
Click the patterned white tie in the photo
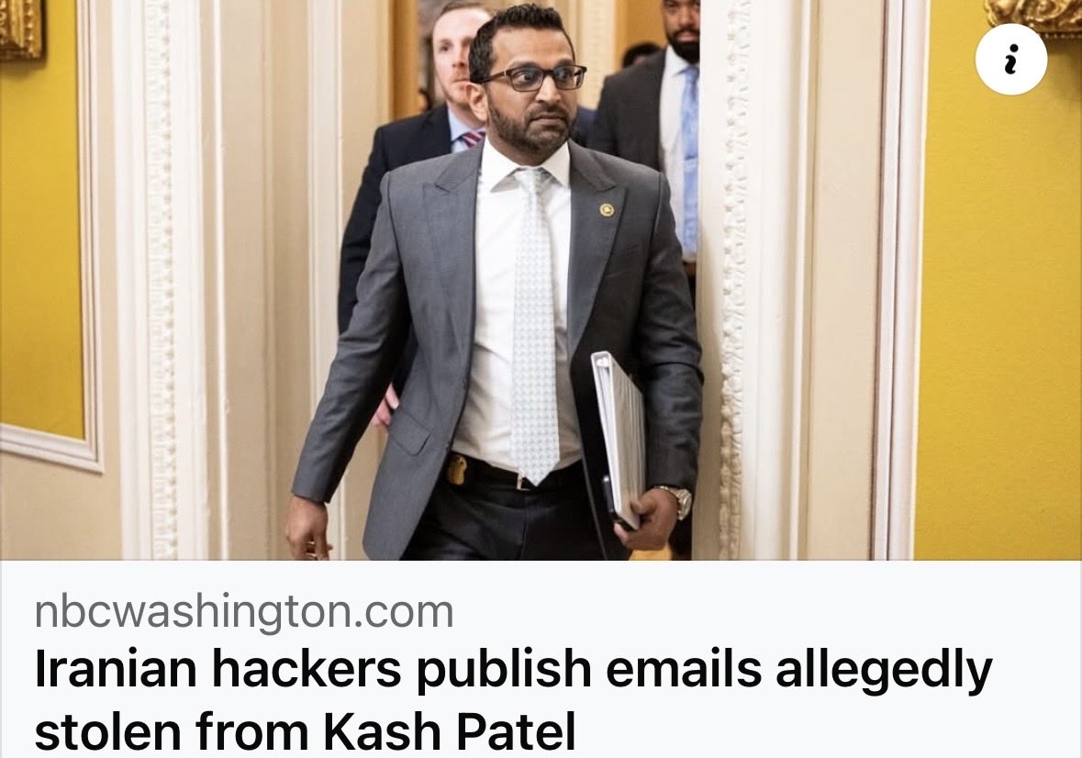tap(534, 324)
